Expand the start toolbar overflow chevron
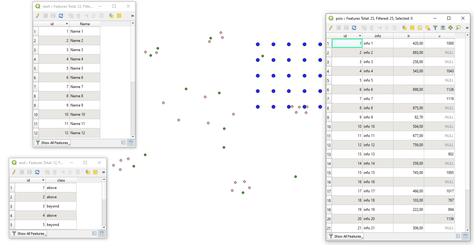The width and height of the screenshot is (474, 245). tap(133, 16)
